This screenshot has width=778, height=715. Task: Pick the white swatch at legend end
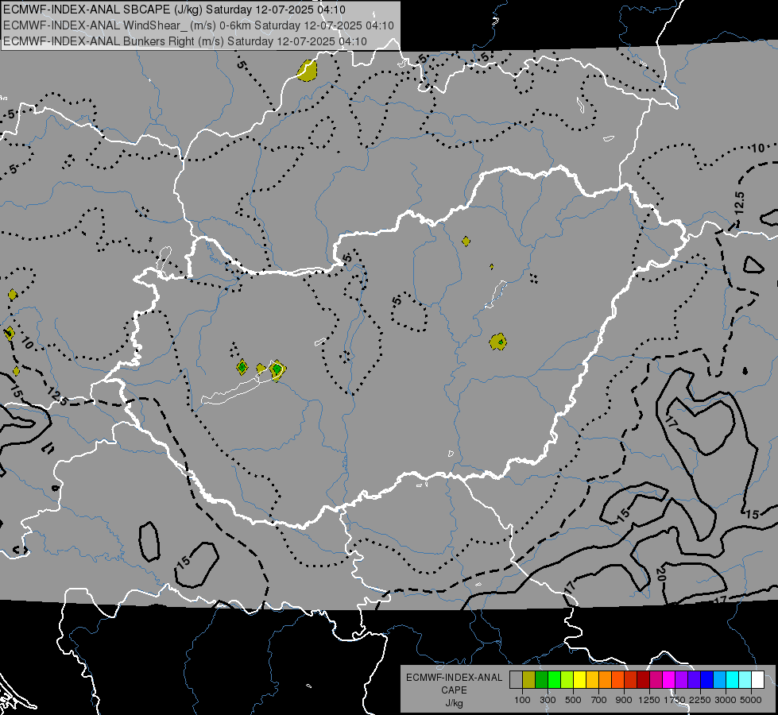point(758,679)
